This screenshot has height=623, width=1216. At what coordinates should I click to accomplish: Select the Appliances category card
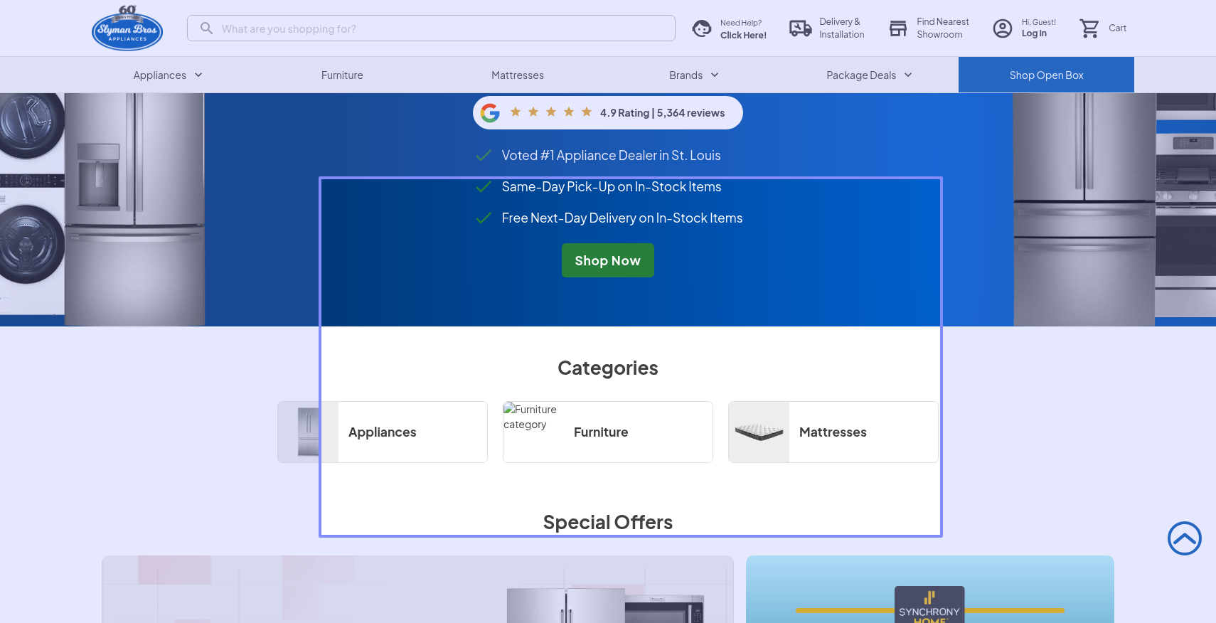tap(383, 432)
